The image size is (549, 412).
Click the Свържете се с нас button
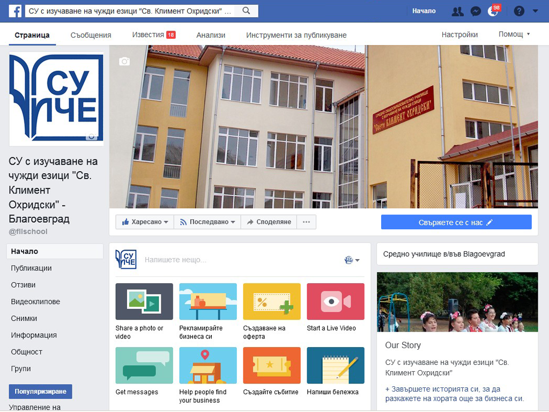456,222
